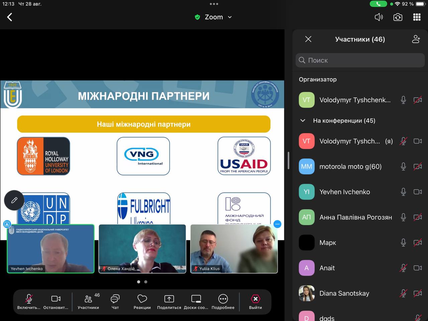Viewport: 428px width, 321px height.
Task: Tap the blue pin icon above Yevhen's video
Action: 7,224
